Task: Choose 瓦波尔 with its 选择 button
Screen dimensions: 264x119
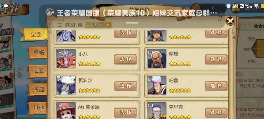Action: [126, 86]
